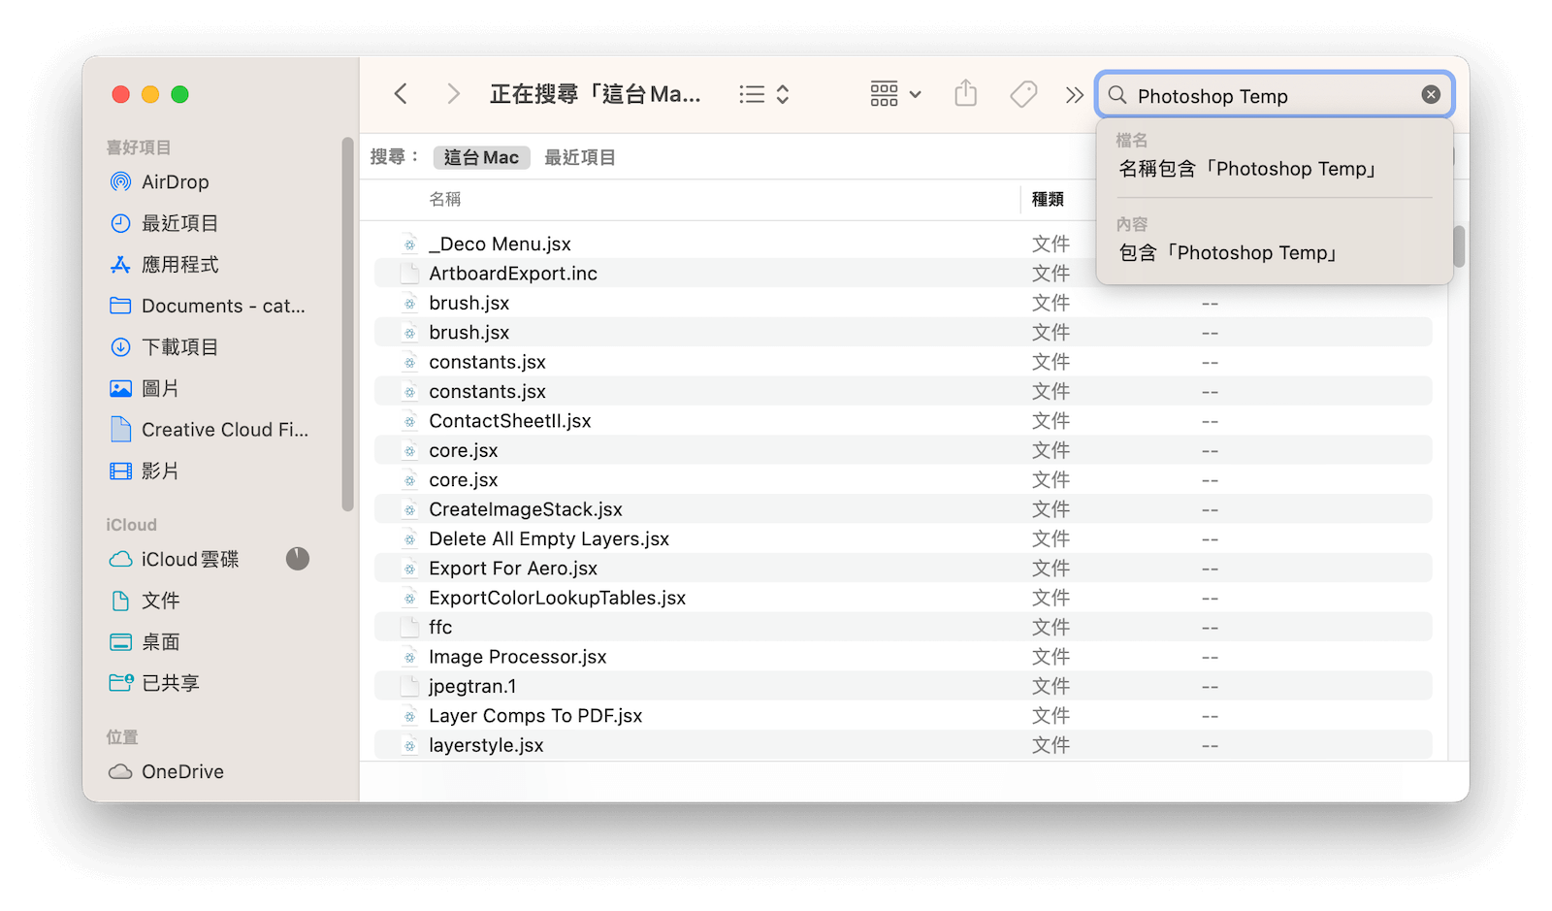Click the Share toolbar icon

coord(966,93)
